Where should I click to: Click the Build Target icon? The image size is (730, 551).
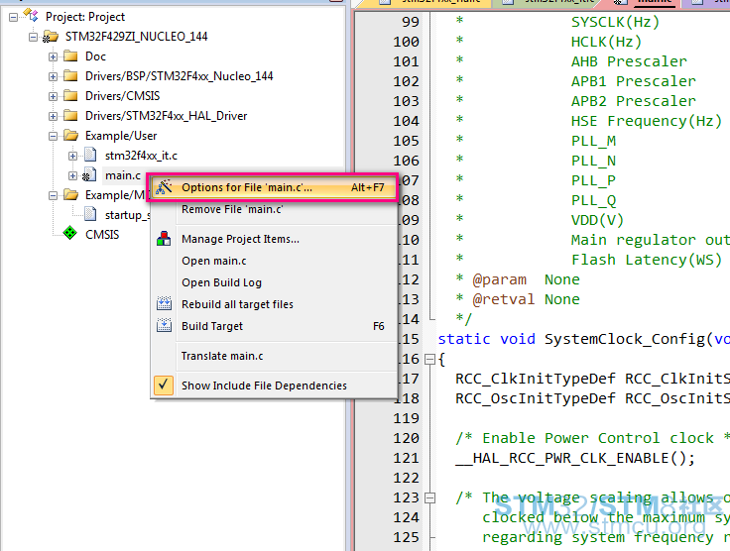click(164, 325)
